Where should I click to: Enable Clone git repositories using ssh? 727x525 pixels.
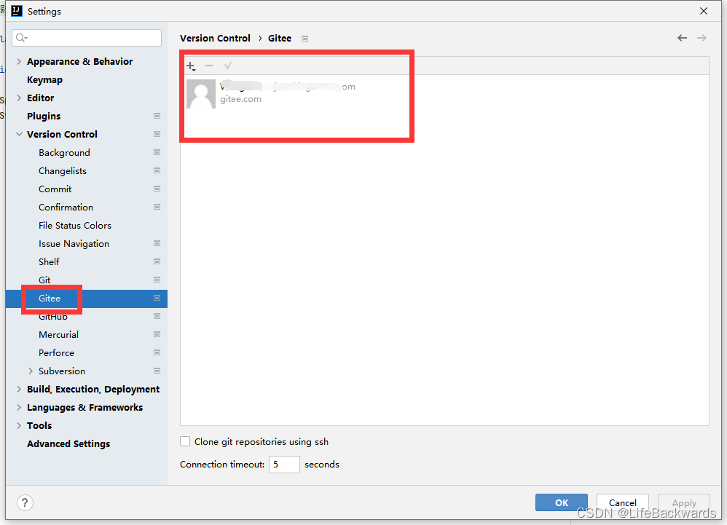pos(185,441)
